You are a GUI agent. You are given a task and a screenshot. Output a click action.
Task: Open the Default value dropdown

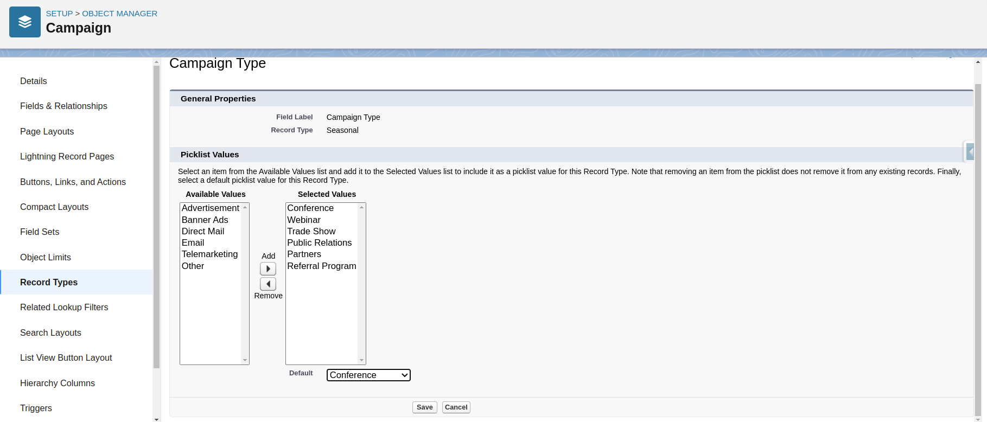pos(368,375)
